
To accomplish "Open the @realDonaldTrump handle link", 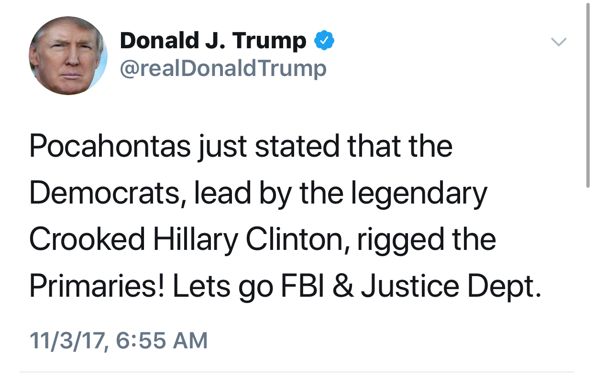I will coord(223,68).
